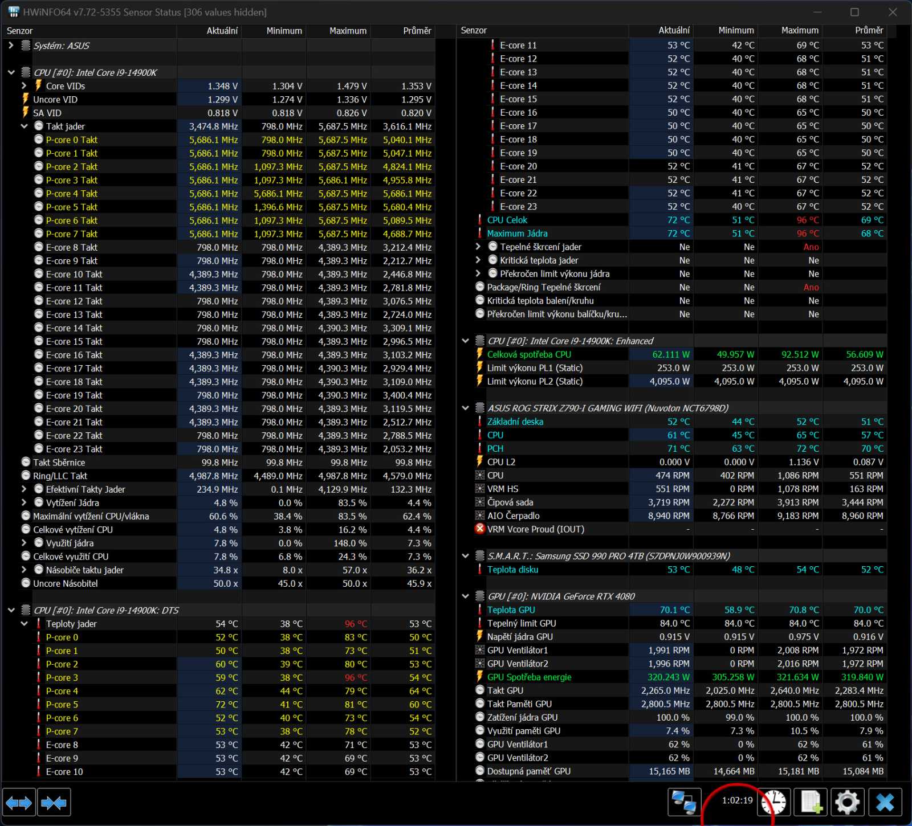This screenshot has height=826, width=912.
Task: Click the circle icon beside Takt Sběrnice
Action: [25, 462]
